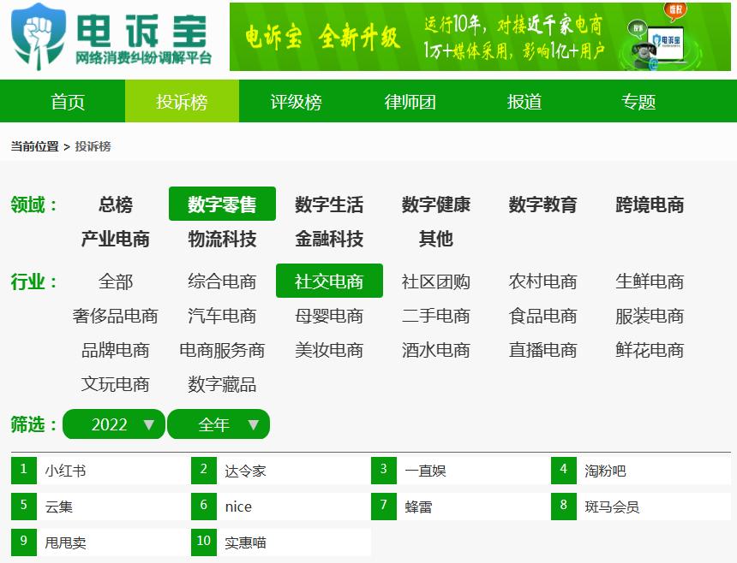Toggle the 跨境电商 category filter
This screenshot has width=737, height=563.
coord(649,204)
